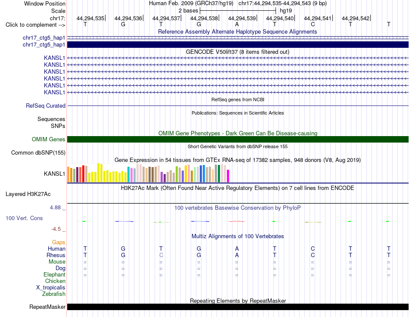Click base A in the top reference sequence row

[x=237, y=24]
